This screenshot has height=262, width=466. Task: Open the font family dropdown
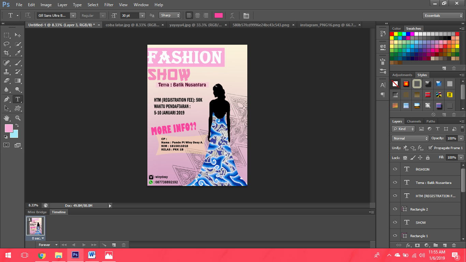click(73, 15)
